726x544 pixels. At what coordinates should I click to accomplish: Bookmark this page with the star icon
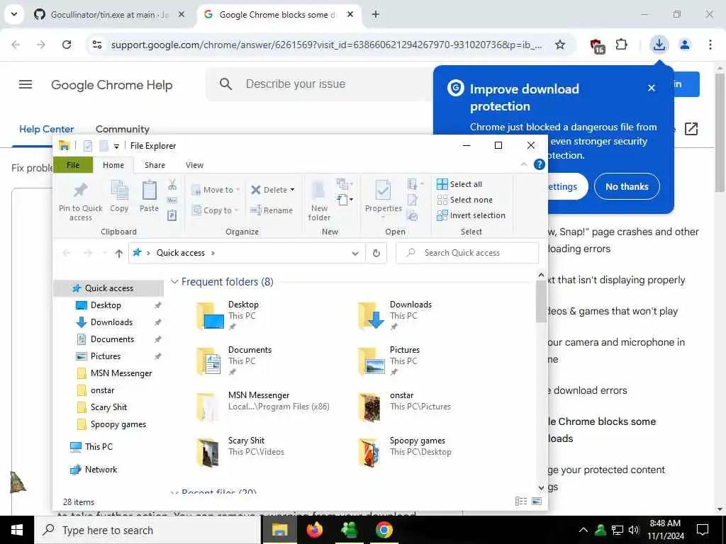[x=560, y=45]
